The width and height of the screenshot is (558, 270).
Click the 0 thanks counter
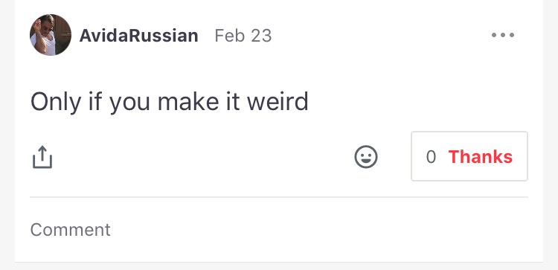pos(431,157)
